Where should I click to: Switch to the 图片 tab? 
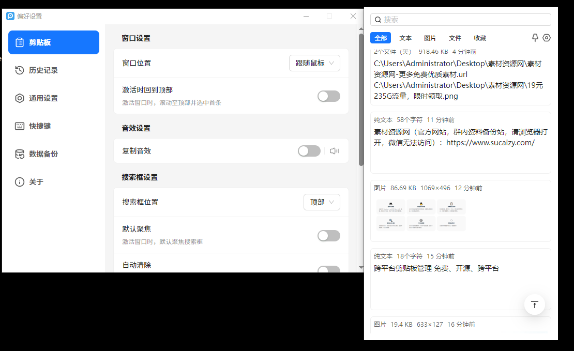point(430,38)
